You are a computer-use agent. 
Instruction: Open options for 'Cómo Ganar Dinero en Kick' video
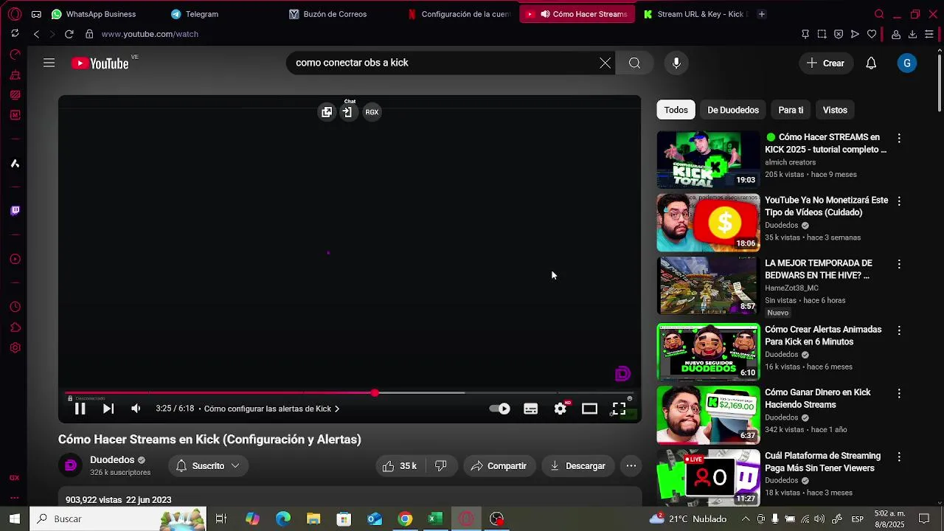click(899, 394)
